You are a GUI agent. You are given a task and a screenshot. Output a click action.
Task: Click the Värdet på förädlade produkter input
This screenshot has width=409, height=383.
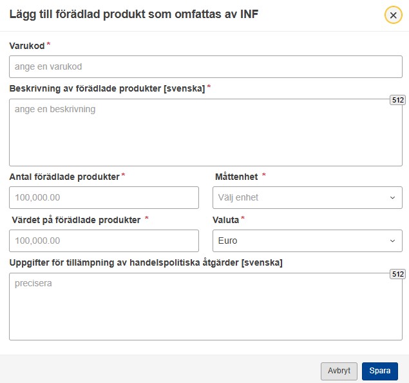(104, 241)
